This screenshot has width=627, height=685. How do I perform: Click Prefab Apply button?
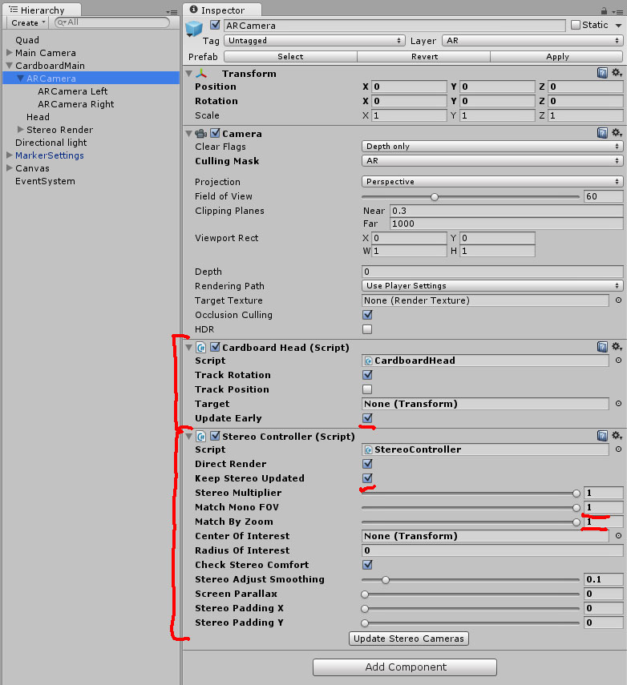556,56
